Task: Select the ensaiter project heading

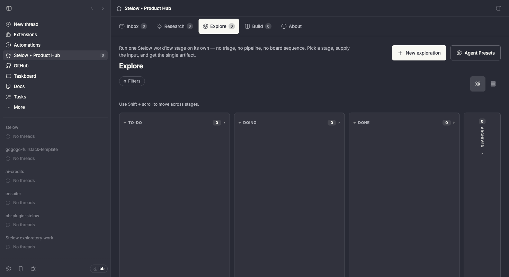Action: (13, 194)
